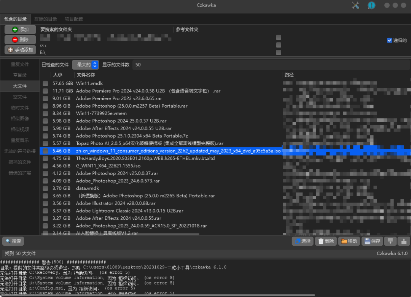The width and height of the screenshot is (411, 297).
Task: Check the reference folder box for D:\
Action: (x=279, y=45)
